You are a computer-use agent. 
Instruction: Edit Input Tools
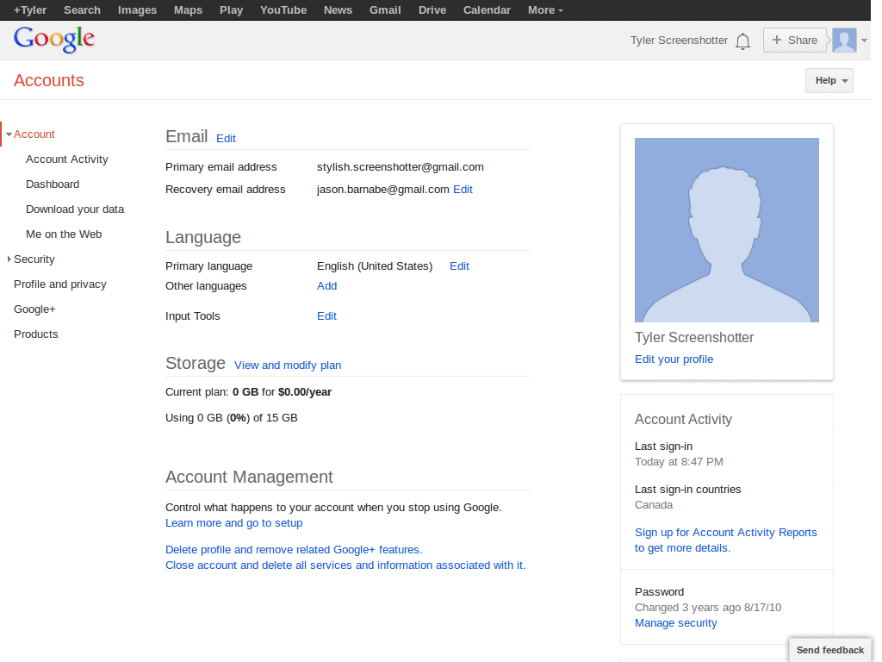point(326,316)
